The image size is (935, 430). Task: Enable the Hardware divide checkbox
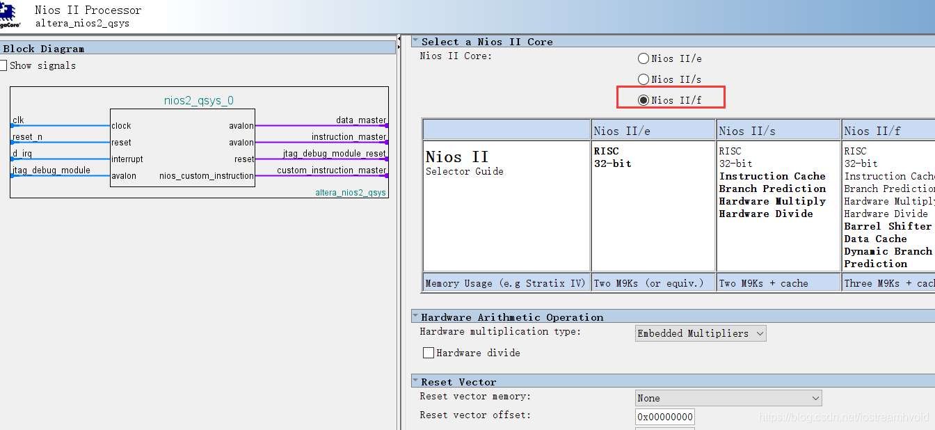pyautogui.click(x=429, y=353)
